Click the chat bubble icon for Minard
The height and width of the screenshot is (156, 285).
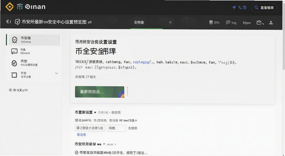tap(14, 51)
